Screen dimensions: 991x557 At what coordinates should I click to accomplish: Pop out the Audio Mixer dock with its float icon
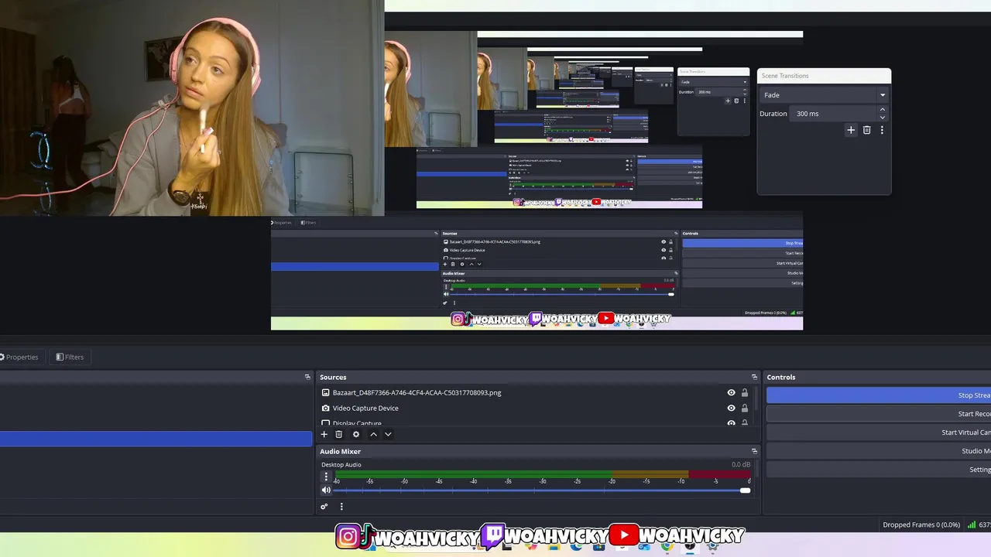[754, 451]
